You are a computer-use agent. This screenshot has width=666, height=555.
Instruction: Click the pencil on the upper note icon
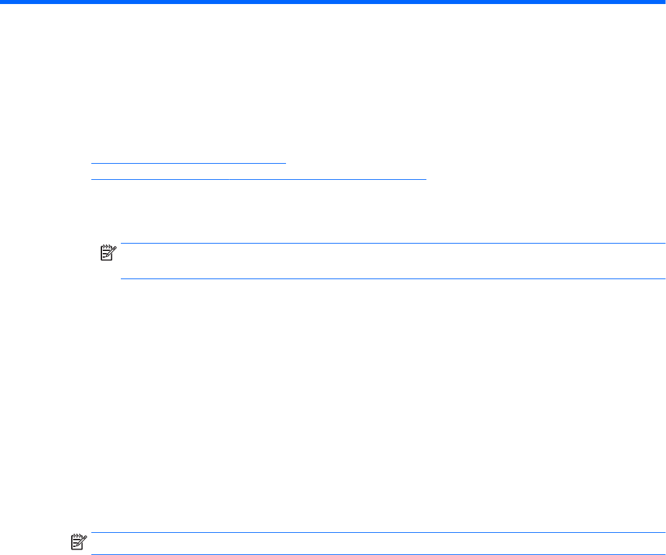[112, 251]
